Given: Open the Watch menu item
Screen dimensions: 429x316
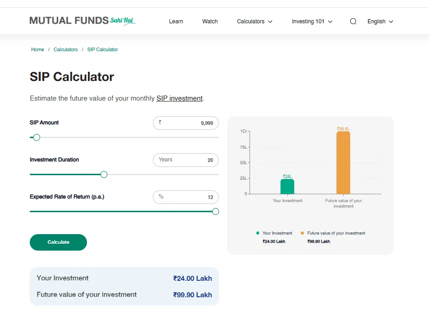Looking at the screenshot, I should [210, 21].
